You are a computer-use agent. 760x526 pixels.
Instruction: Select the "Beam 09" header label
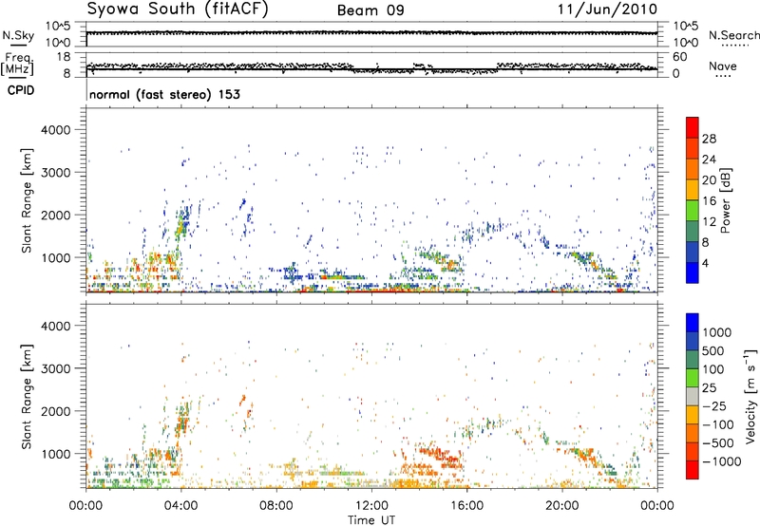pos(370,10)
